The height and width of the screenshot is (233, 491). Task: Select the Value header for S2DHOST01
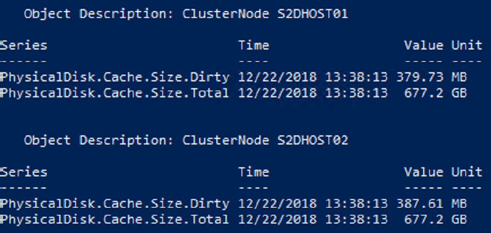point(423,45)
